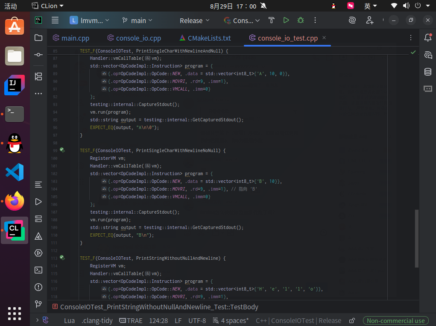Toggle the hamburger main menu
This screenshot has width=436, height=326.
[55, 20]
